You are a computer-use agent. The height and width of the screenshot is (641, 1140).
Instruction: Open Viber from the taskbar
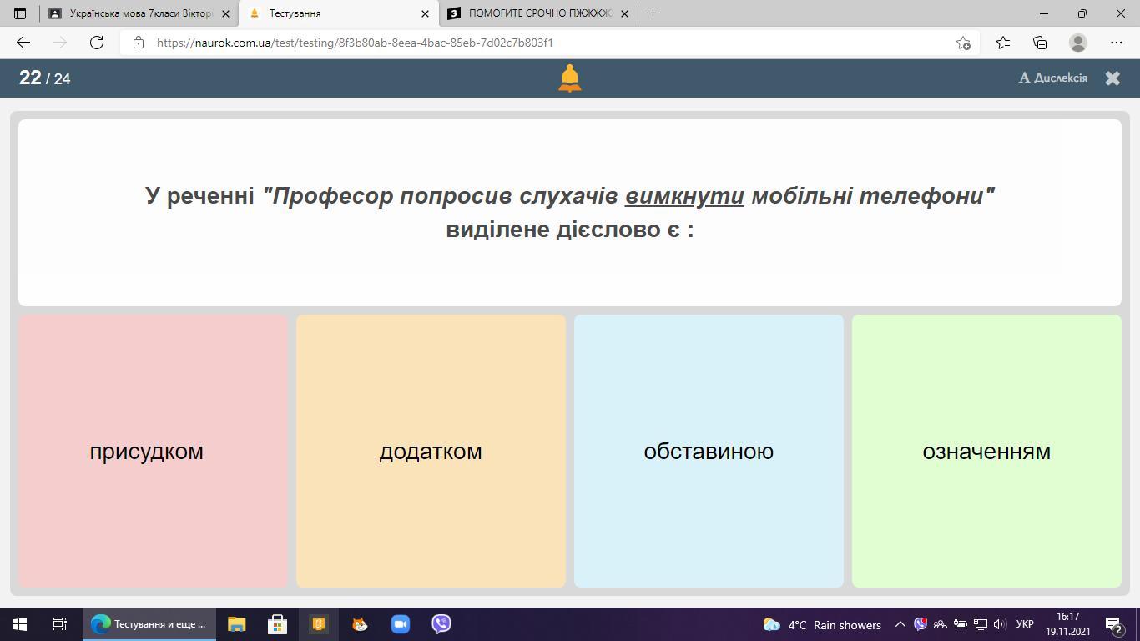(441, 624)
